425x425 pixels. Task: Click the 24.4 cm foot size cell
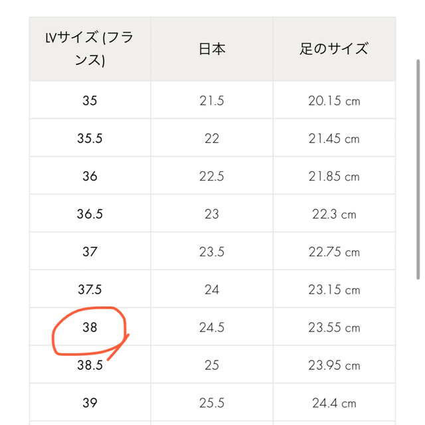[x=334, y=402]
